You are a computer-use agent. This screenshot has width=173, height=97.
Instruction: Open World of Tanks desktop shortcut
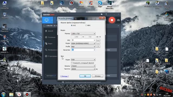167,5
